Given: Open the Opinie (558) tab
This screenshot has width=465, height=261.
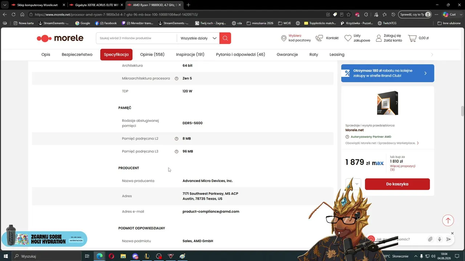Looking at the screenshot, I should click(152, 54).
